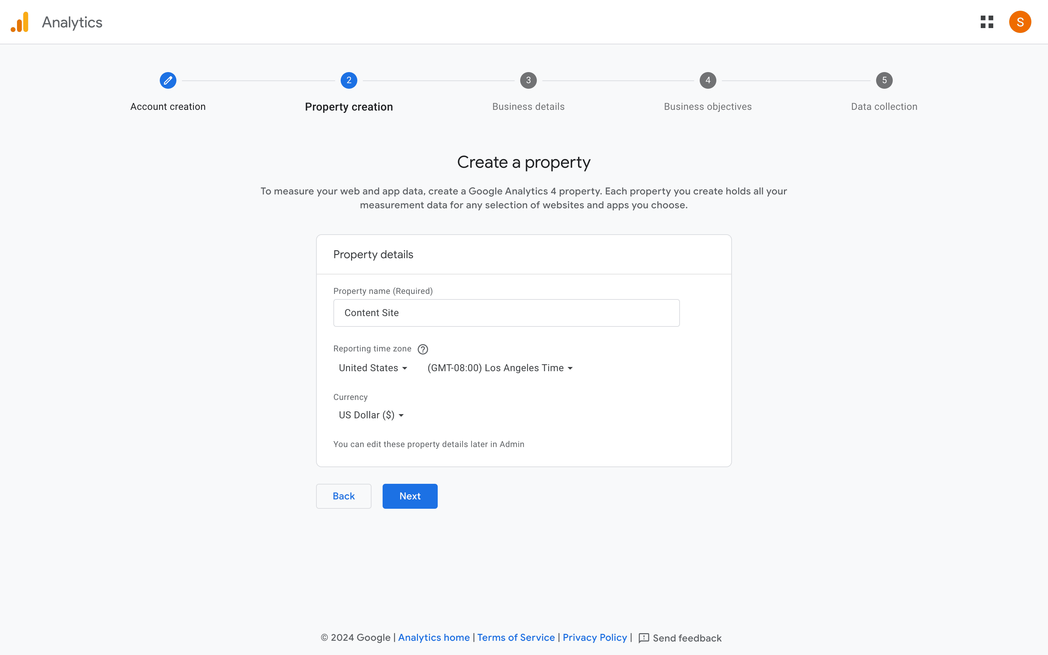Click the step 4 Business objectives circle
This screenshot has width=1048, height=655.
click(708, 80)
